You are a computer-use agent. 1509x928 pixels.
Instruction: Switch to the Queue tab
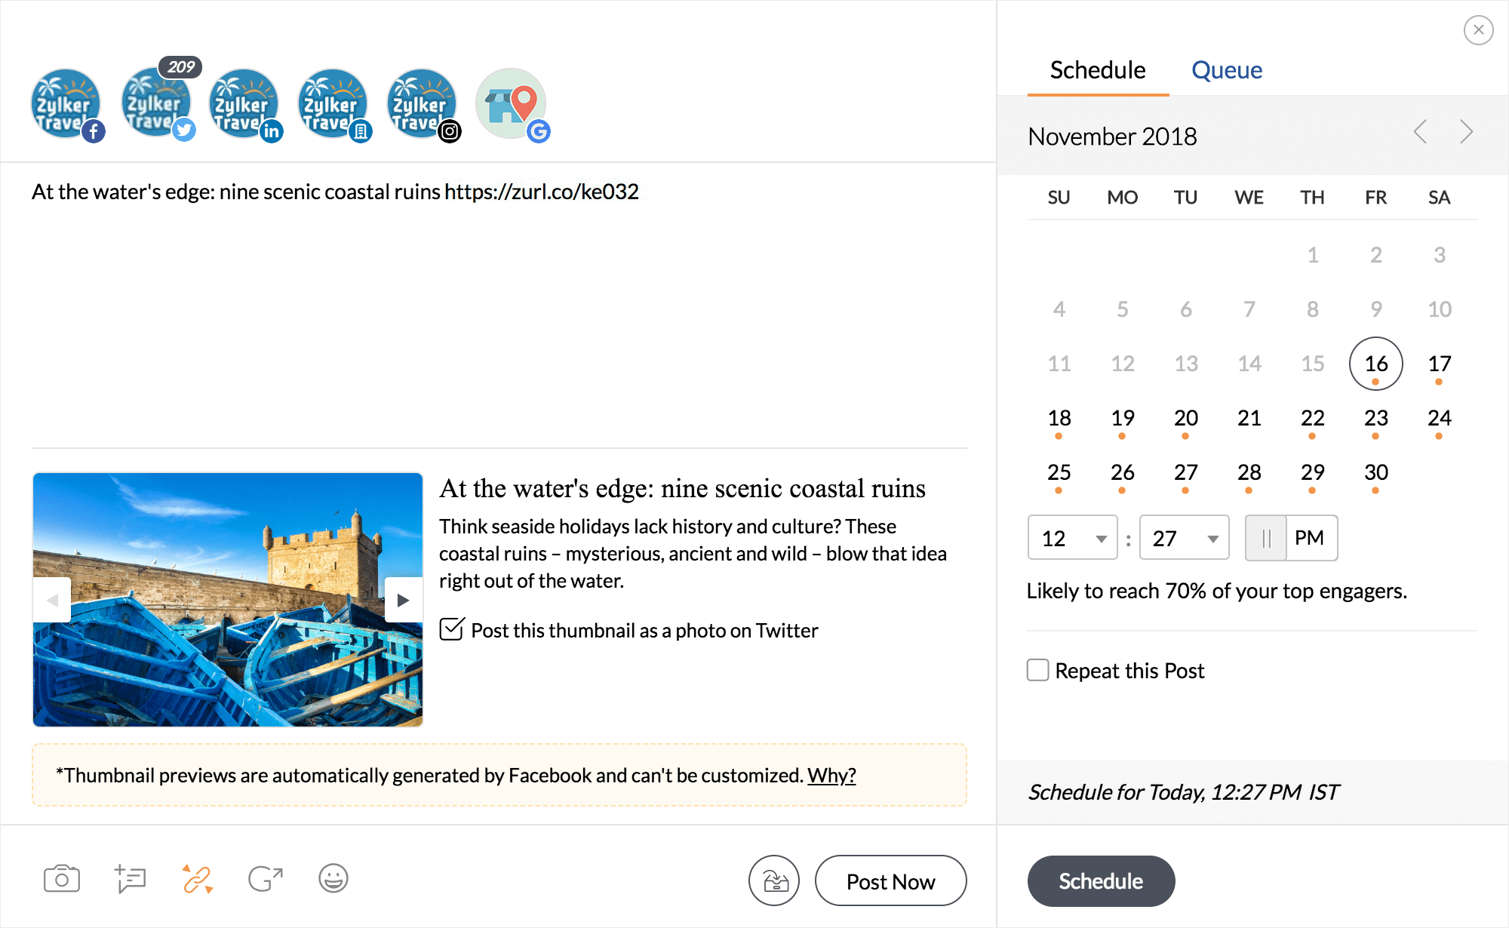pos(1225,71)
